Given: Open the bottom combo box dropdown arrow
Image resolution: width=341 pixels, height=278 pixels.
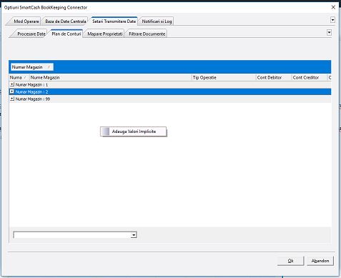Looking at the screenshot, I should [x=134, y=235].
